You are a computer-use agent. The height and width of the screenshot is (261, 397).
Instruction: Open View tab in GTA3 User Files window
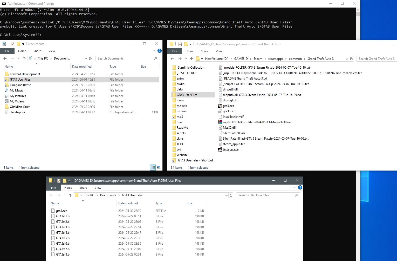[x=98, y=188]
